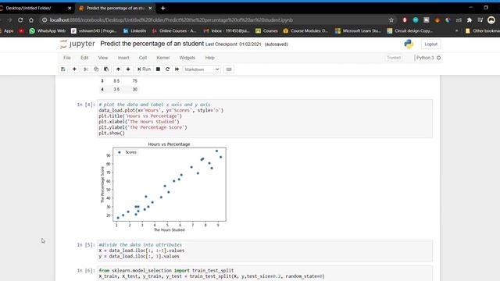Click the Trusted notebook indicator
The height and width of the screenshot is (281, 500).
(x=394, y=58)
